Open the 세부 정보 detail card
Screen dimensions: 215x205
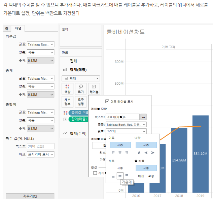click(x=67, y=102)
